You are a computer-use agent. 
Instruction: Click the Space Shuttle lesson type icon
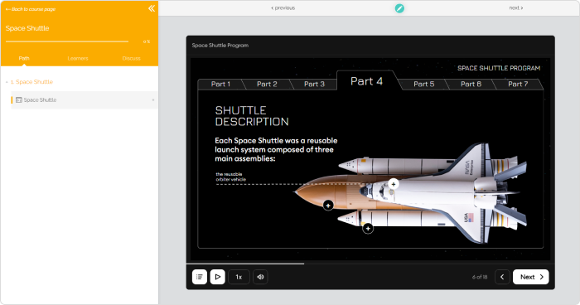(x=19, y=100)
